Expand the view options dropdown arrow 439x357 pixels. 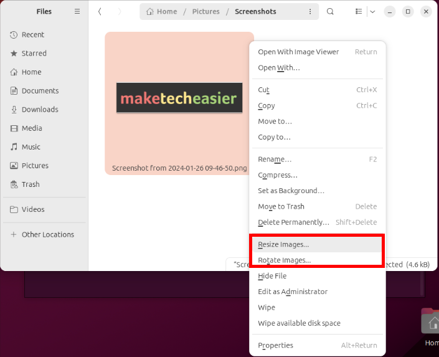[x=372, y=11]
